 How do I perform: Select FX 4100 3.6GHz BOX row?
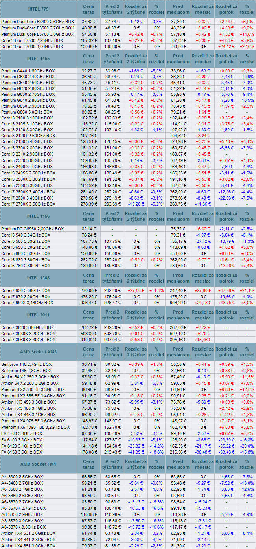[x=128, y=433]
